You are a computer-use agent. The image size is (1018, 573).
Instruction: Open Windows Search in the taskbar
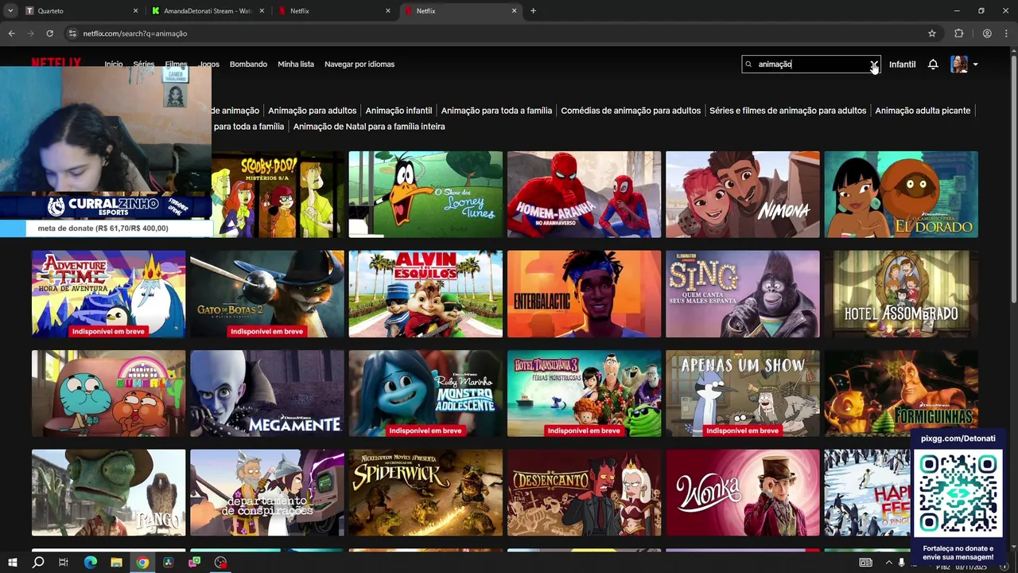coord(37,563)
